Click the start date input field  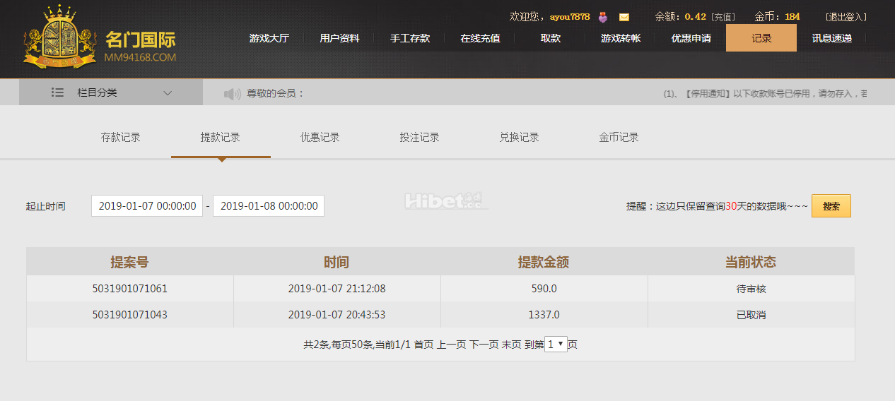click(x=147, y=206)
